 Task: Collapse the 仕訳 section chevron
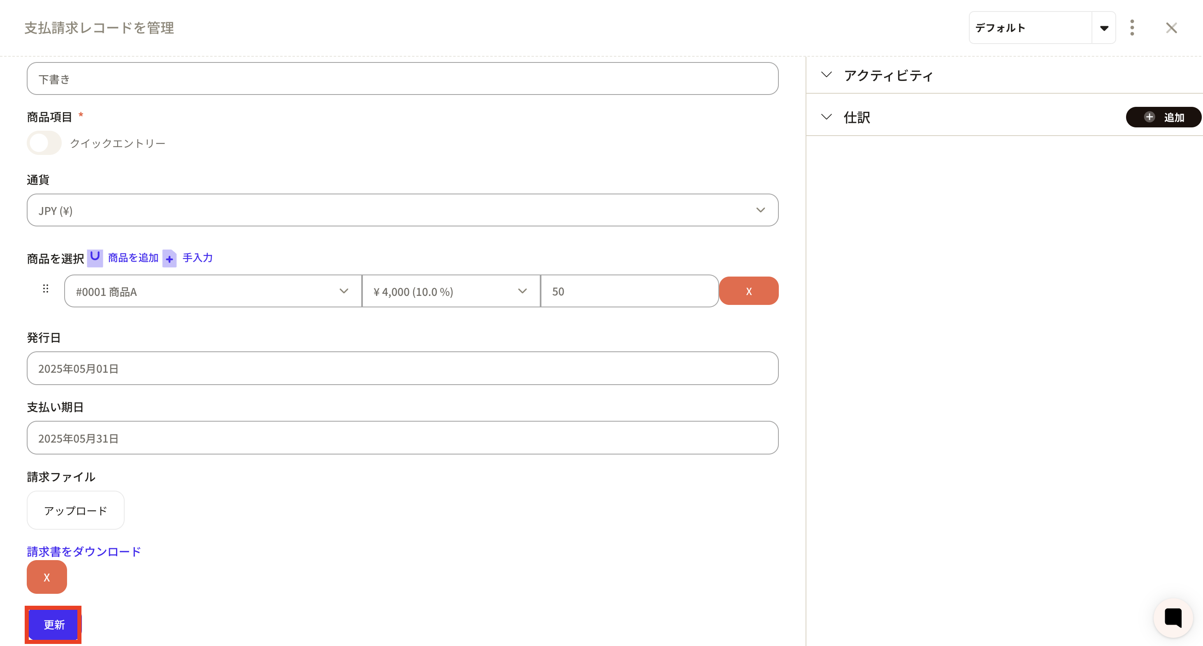tap(826, 117)
